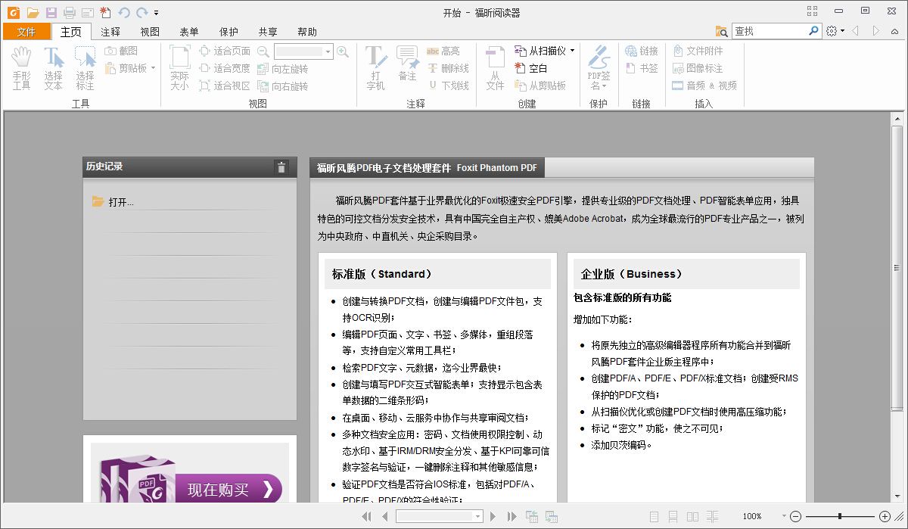Click the Rotate Left icon (向左旋转)
The height and width of the screenshot is (529, 908).
(x=283, y=69)
